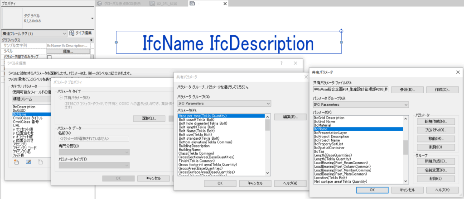Click the help question mark in ラベルを編集 dialog

point(281,63)
